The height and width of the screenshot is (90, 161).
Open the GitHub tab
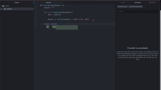(x=153, y=2)
